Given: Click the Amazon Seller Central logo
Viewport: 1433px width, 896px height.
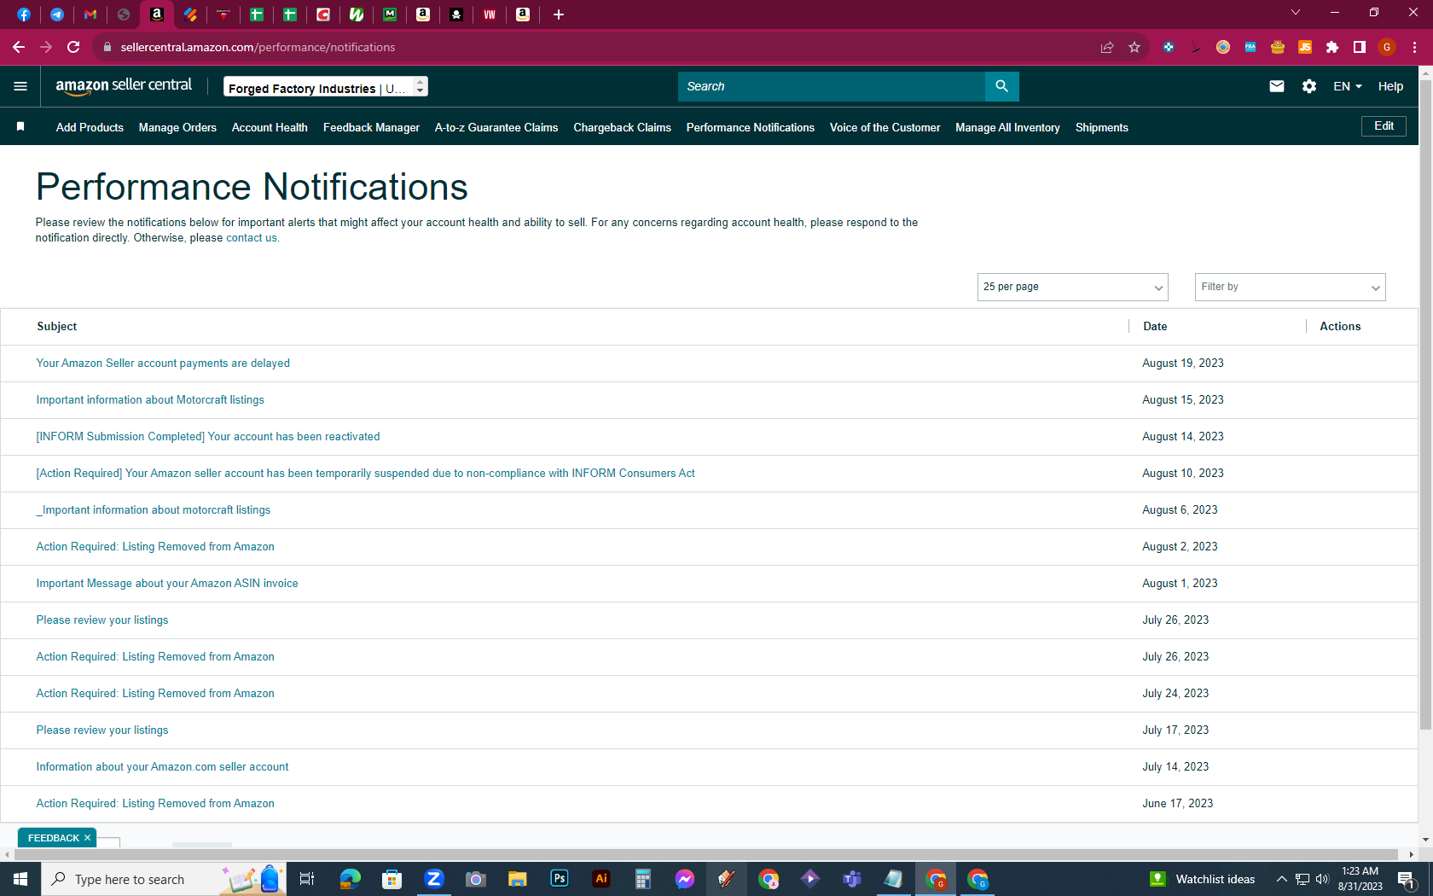Looking at the screenshot, I should pyautogui.click(x=124, y=86).
